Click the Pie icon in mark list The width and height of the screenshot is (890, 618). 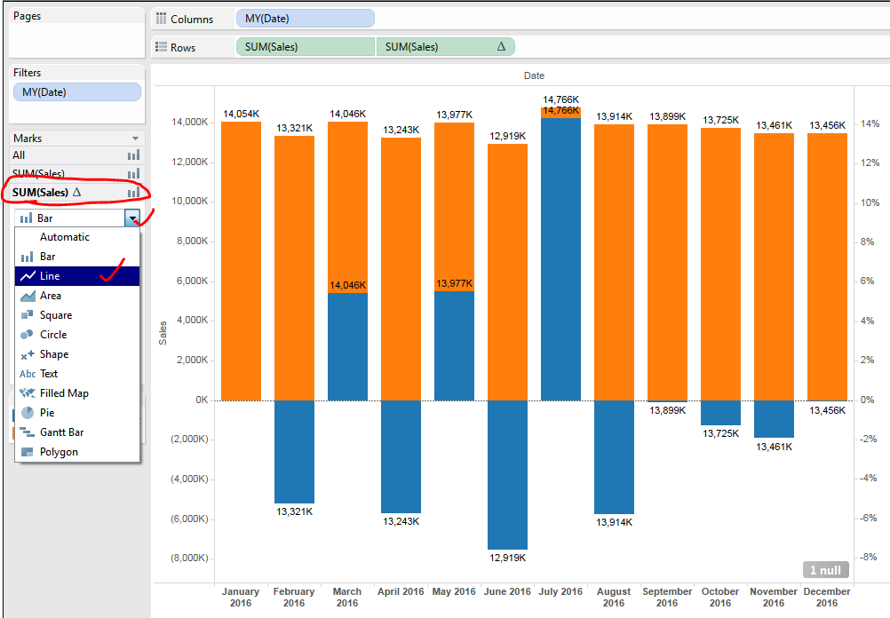click(x=28, y=413)
